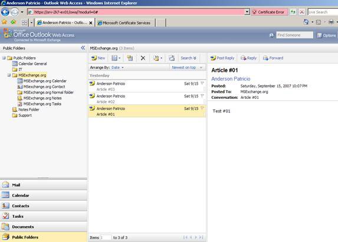The height and width of the screenshot is (242, 338).
Task: Click the Forward button in the reading pane
Action: tap(273, 58)
